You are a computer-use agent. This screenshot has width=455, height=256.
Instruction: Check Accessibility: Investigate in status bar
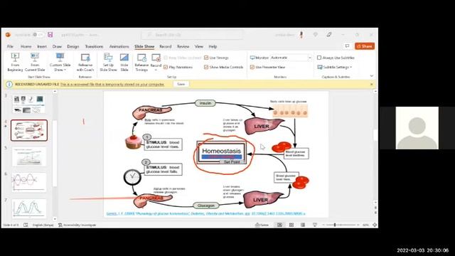(77, 225)
